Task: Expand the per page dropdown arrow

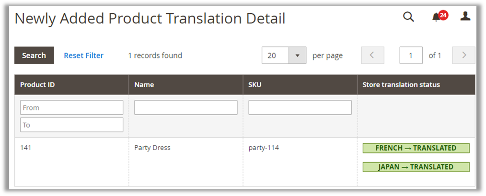Action: 297,55
